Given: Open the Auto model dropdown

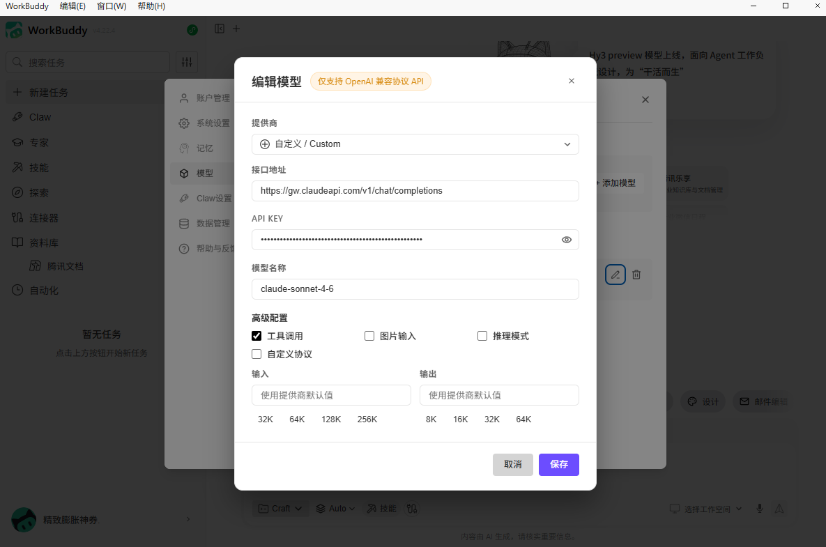Looking at the screenshot, I should pyautogui.click(x=335, y=509).
